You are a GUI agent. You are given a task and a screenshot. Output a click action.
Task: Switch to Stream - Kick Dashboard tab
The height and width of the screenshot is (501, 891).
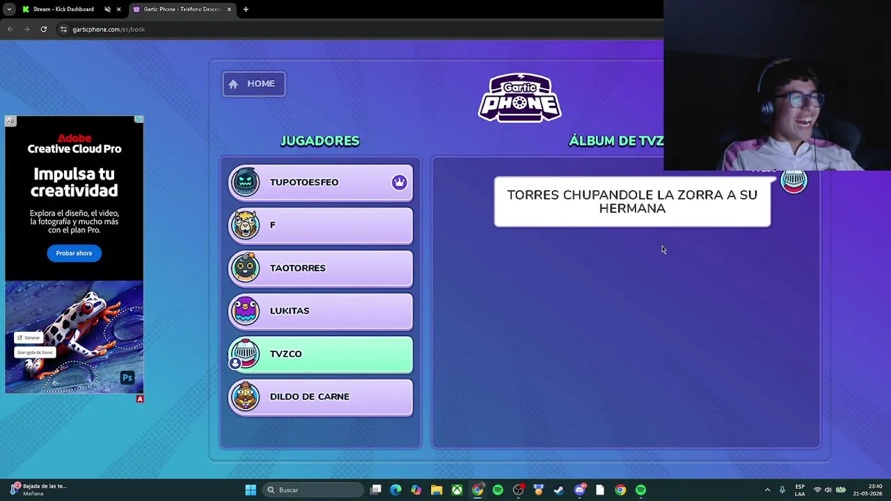coord(63,9)
